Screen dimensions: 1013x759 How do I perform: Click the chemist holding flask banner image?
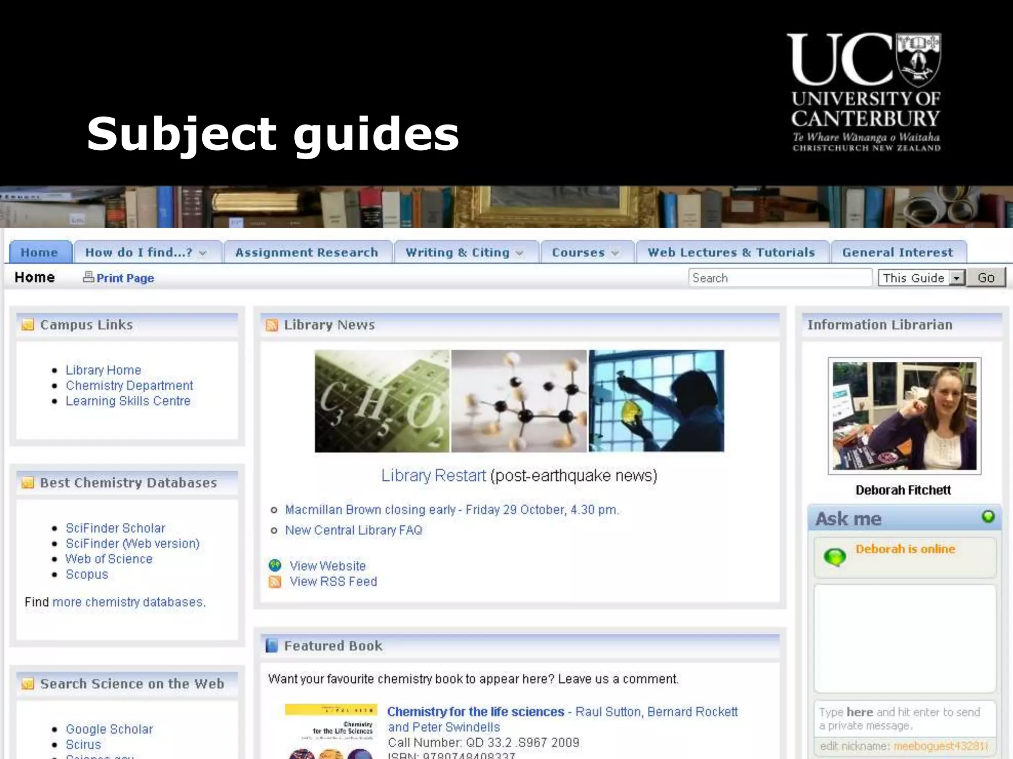click(656, 401)
